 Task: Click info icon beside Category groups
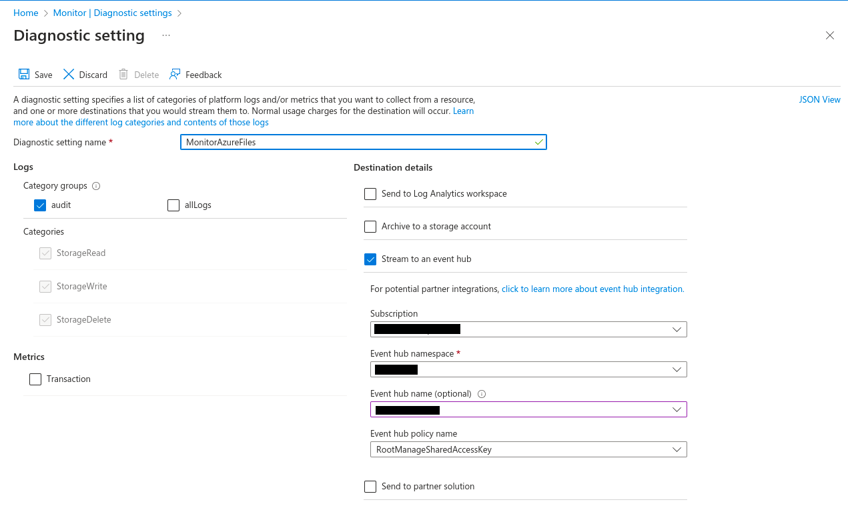point(96,186)
